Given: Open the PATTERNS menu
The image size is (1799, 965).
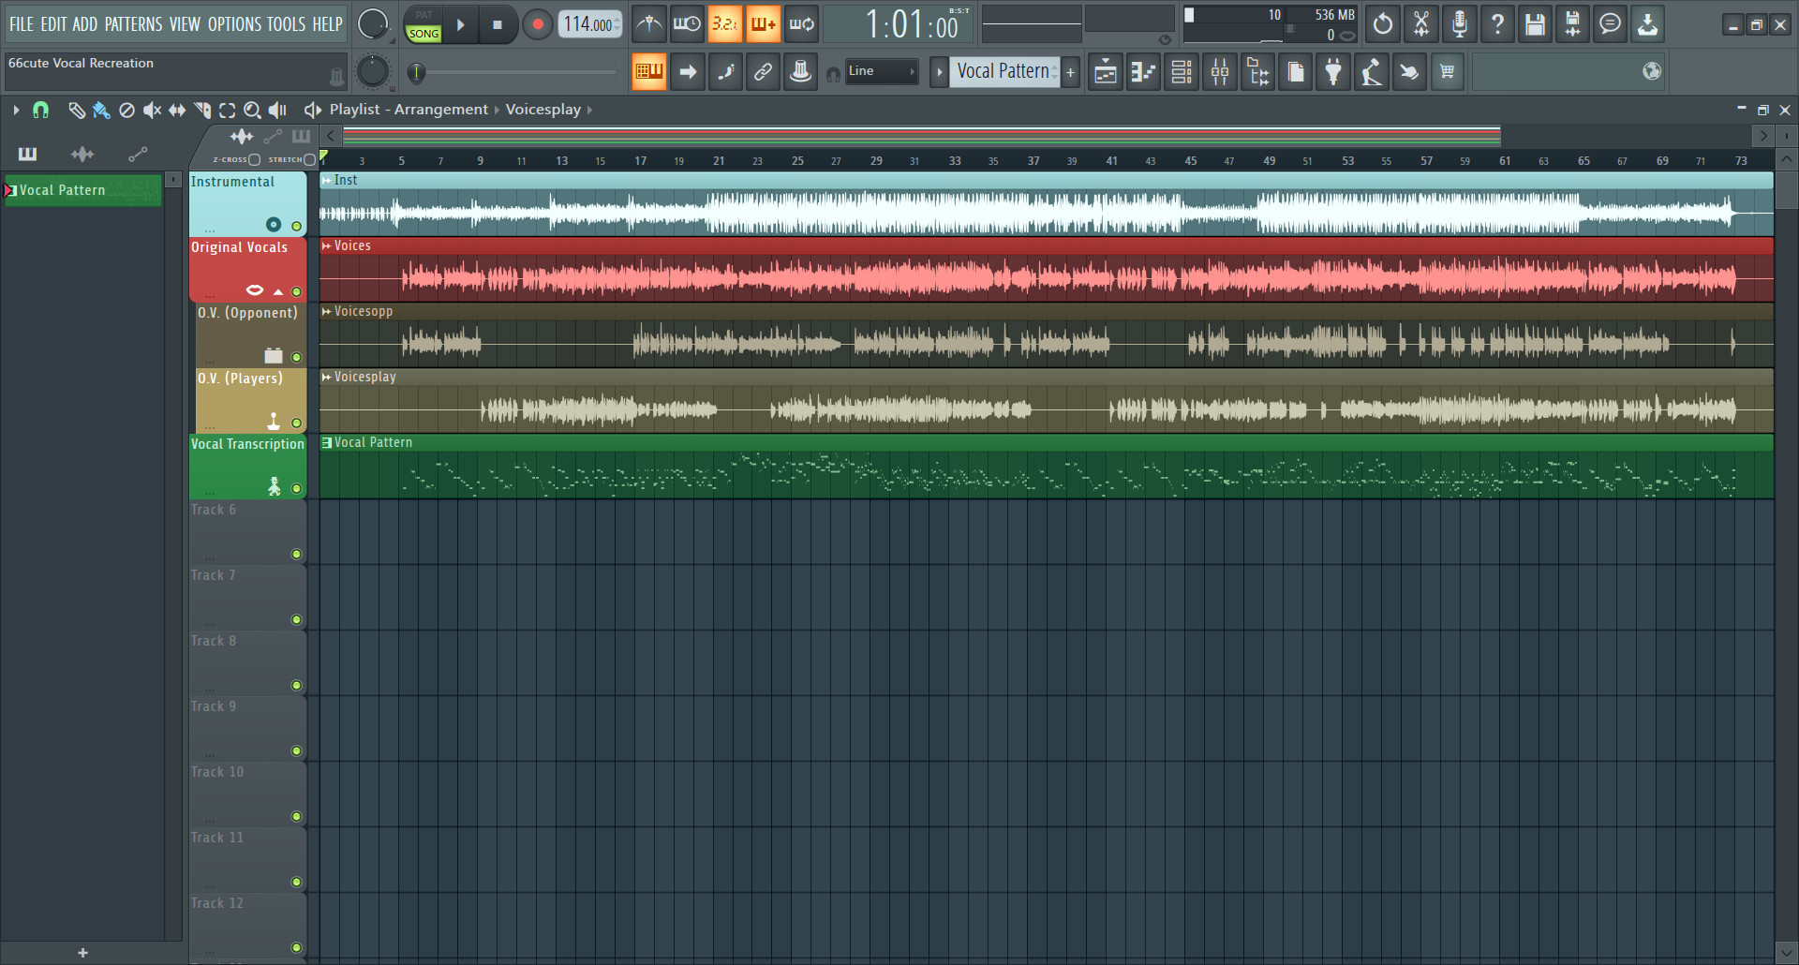Looking at the screenshot, I should coord(134,24).
